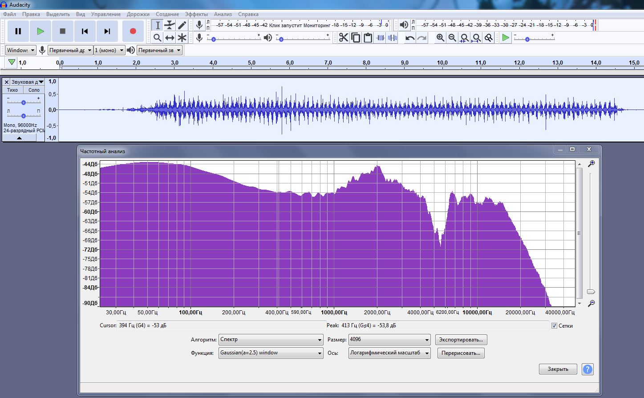Click the track gain slider

click(x=23, y=102)
